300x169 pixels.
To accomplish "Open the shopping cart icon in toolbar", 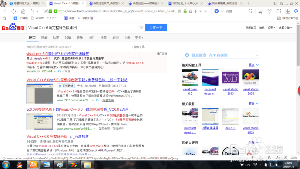I will tap(260, 11).
